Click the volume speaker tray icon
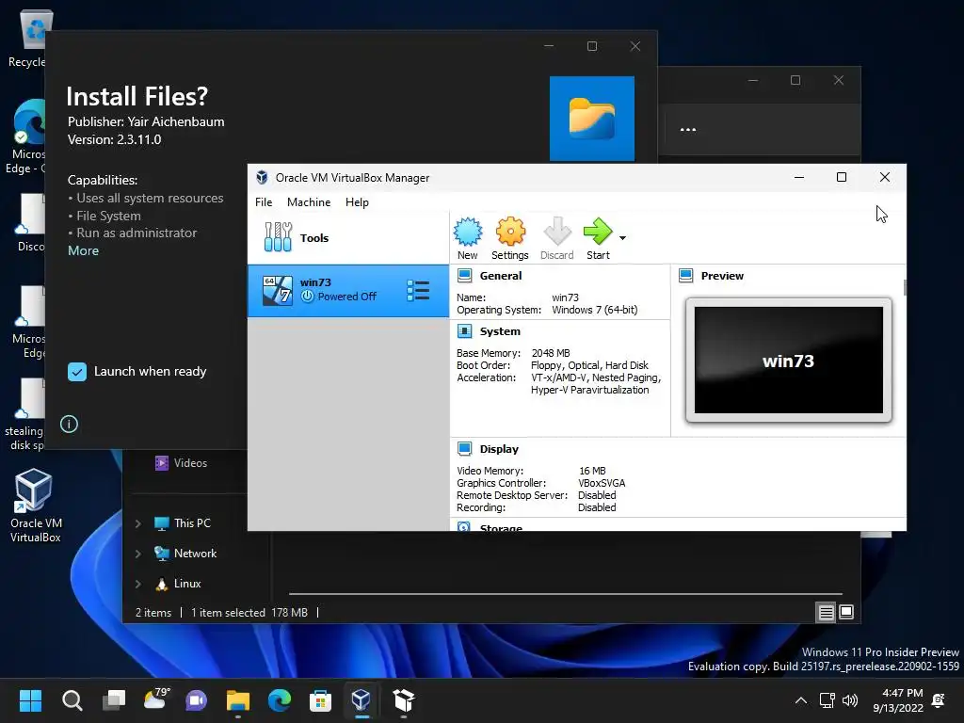Image resolution: width=964 pixels, height=723 pixels. (x=850, y=700)
